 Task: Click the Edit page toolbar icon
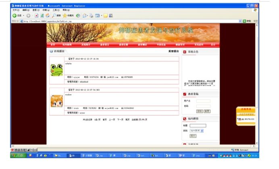coord(97,16)
